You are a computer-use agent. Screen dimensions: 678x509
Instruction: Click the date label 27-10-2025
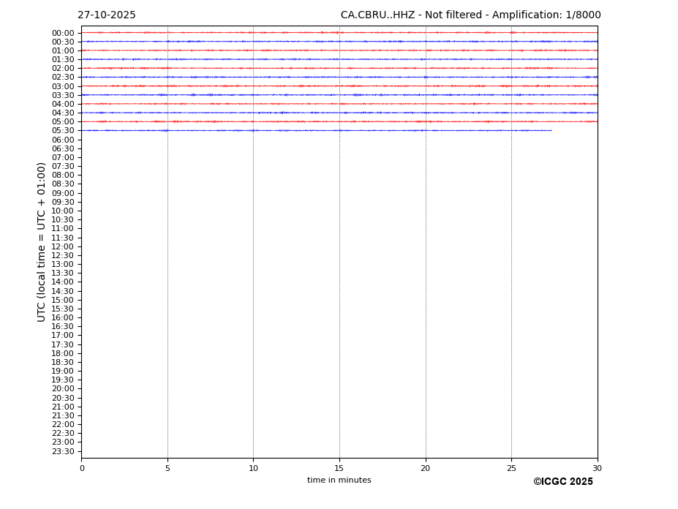click(107, 15)
